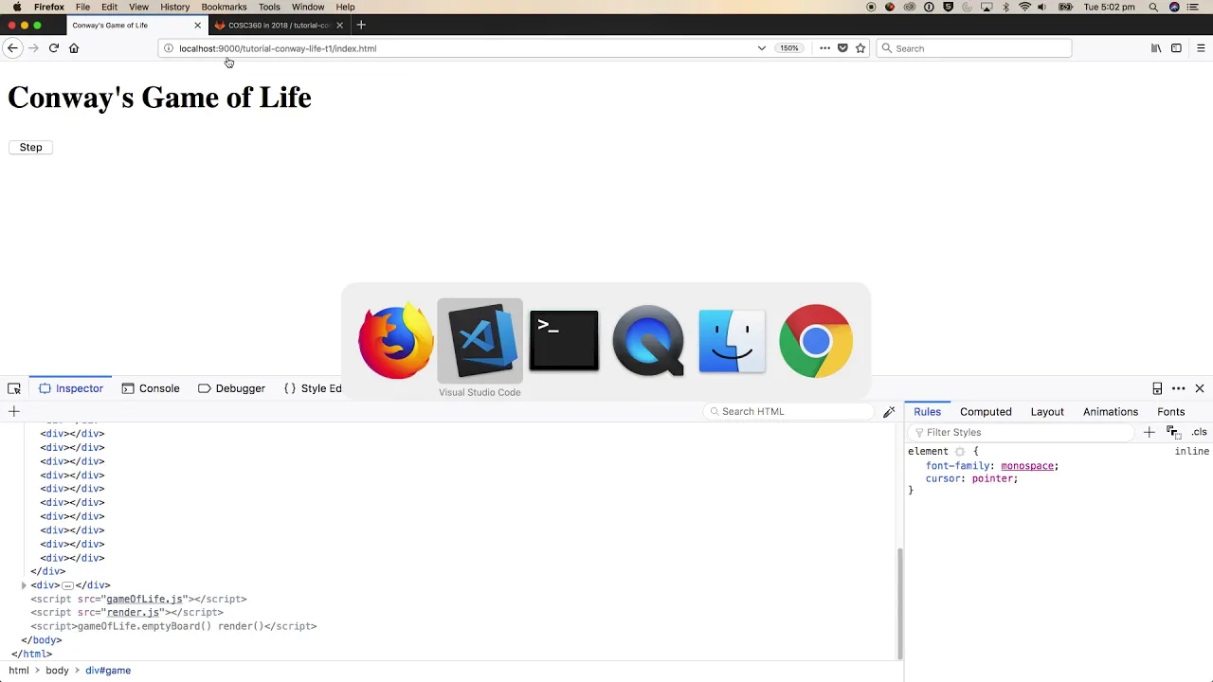This screenshot has width=1213, height=682.
Task: Open the File menu
Action: (83, 7)
